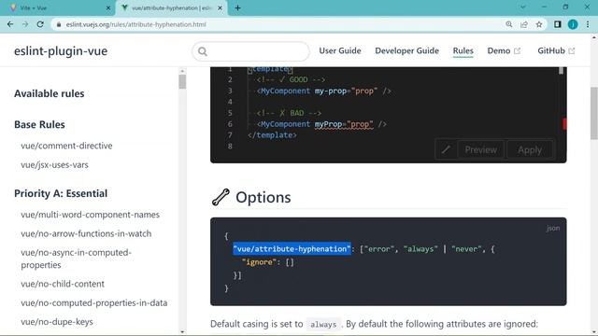Open the browser zoom control icon
598x336 pixels.
tap(508, 24)
